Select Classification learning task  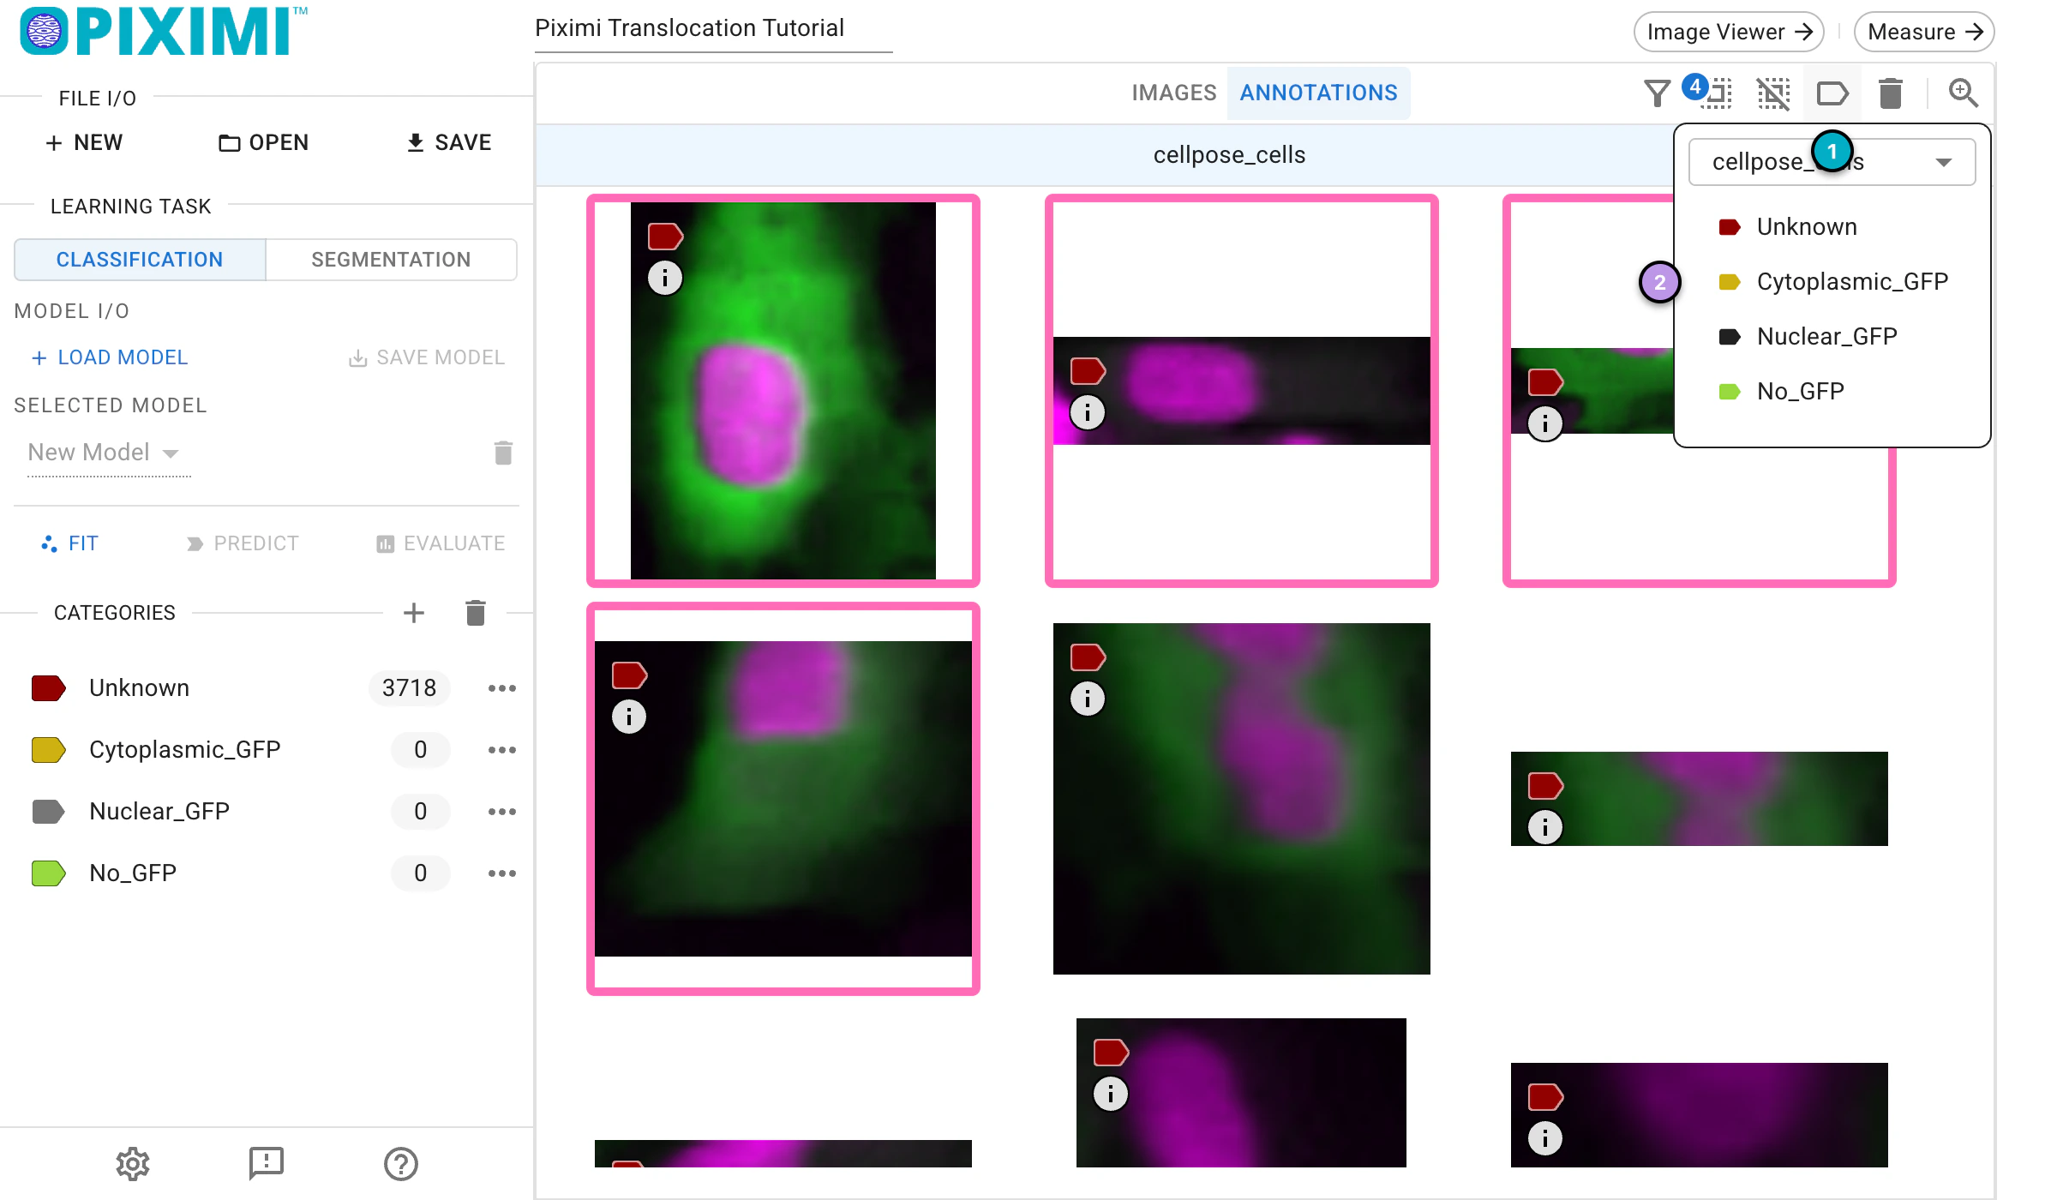(x=140, y=260)
